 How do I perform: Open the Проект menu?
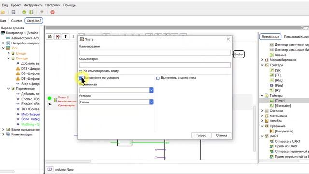pyautogui.click(x=15, y=5)
